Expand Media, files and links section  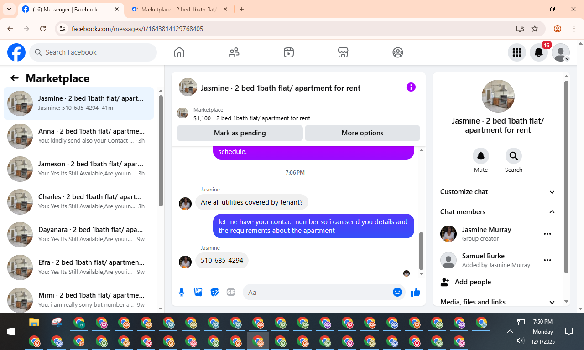498,302
